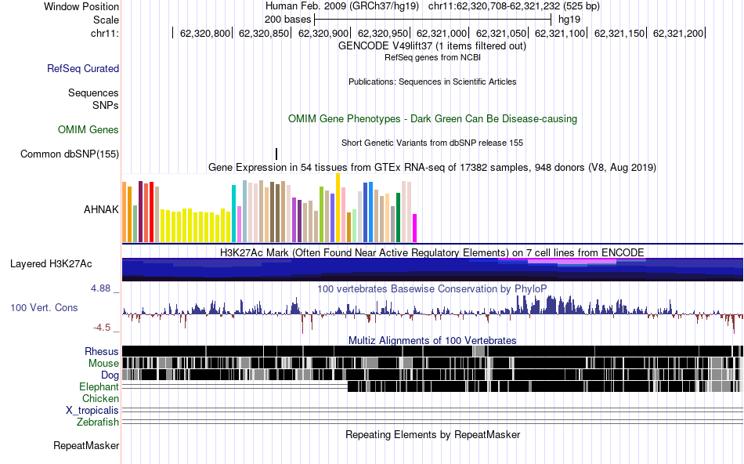The image size is (744, 464).
Task: Open the 100 Vert. Cons track label
Action: [44, 307]
